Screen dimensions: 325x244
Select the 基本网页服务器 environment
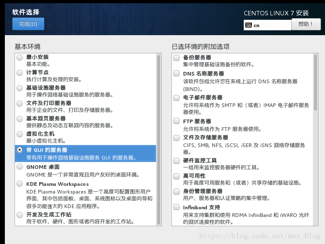coord(19,119)
